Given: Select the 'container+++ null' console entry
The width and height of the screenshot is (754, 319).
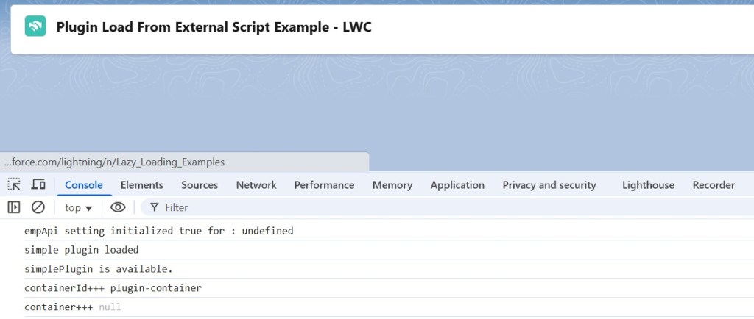Looking at the screenshot, I should coord(72,307).
